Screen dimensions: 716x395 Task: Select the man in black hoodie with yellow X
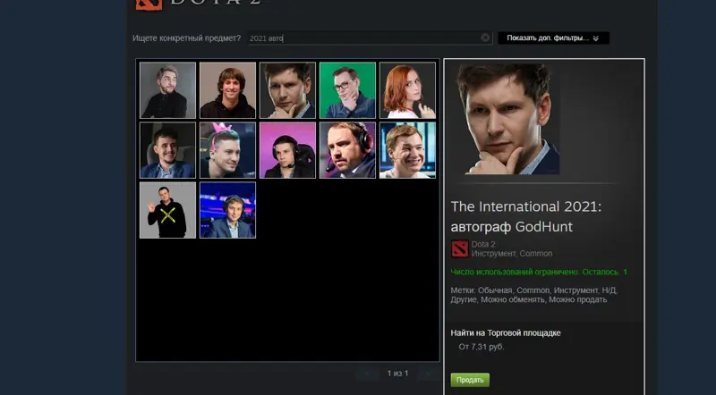[167, 210]
